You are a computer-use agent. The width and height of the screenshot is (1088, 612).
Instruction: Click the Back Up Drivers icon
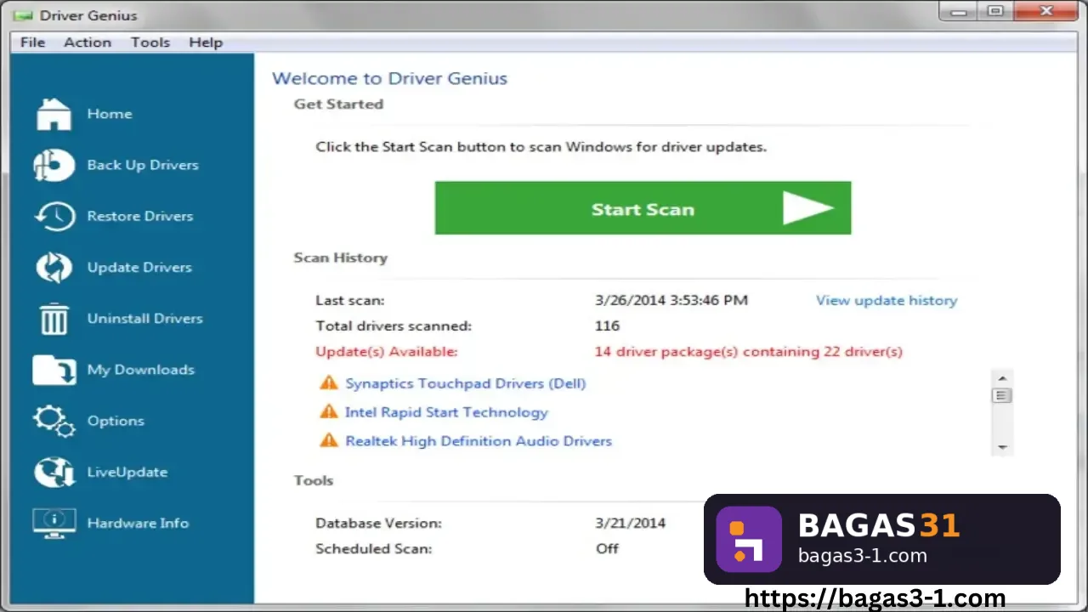point(54,165)
